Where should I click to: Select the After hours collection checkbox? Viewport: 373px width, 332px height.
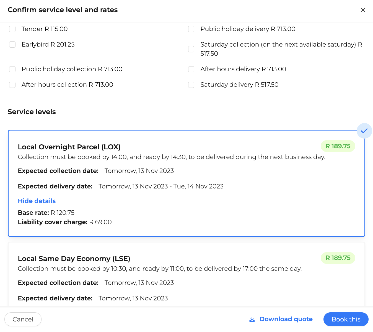tap(12, 85)
